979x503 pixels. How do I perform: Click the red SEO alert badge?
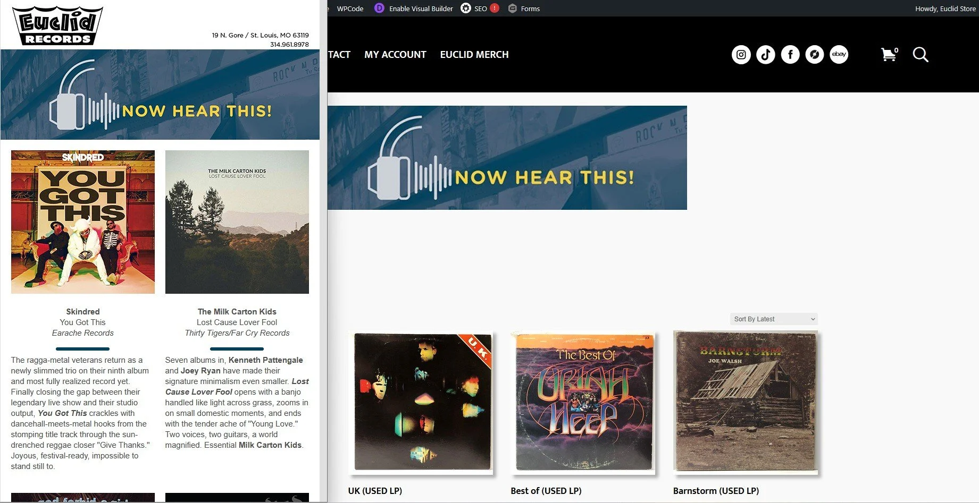[495, 8]
